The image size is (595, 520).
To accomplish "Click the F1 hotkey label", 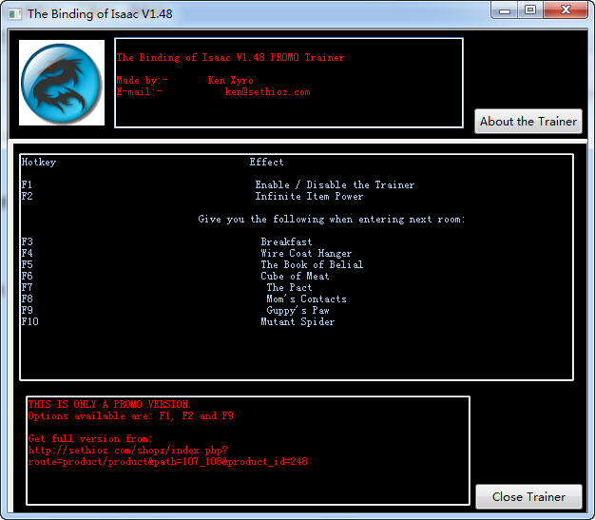I will point(27,184).
